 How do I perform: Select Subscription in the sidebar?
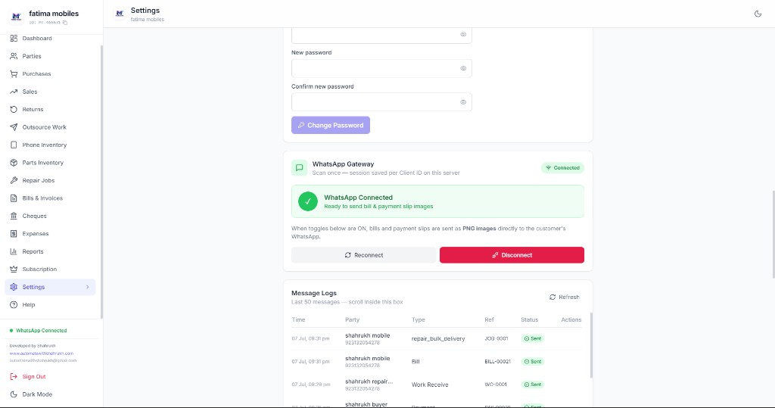click(x=50, y=269)
